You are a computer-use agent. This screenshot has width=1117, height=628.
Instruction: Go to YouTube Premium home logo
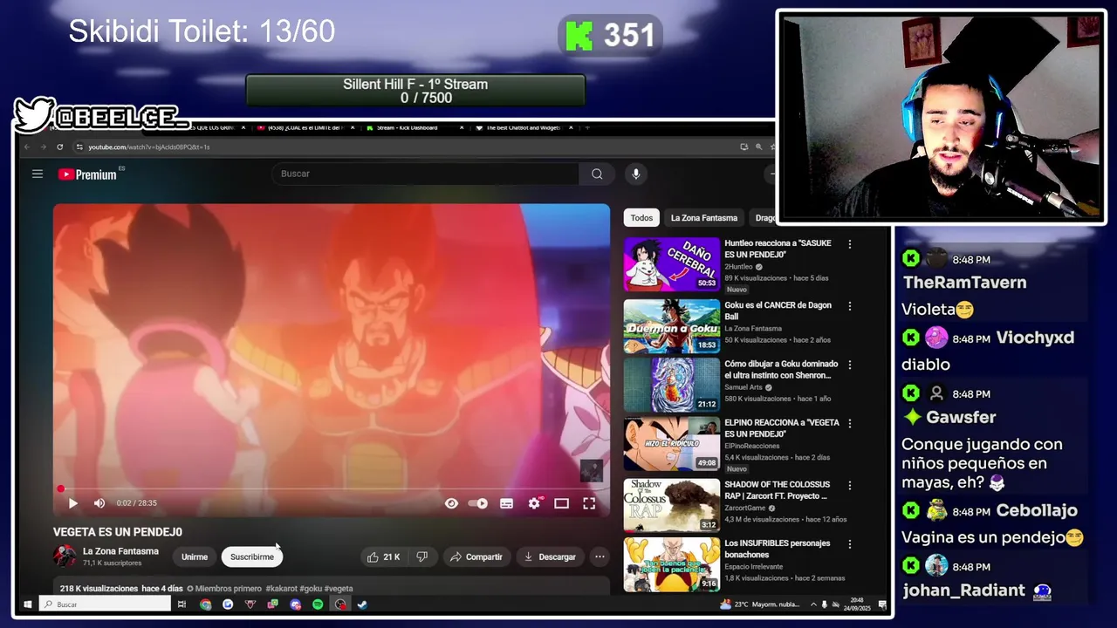point(88,174)
